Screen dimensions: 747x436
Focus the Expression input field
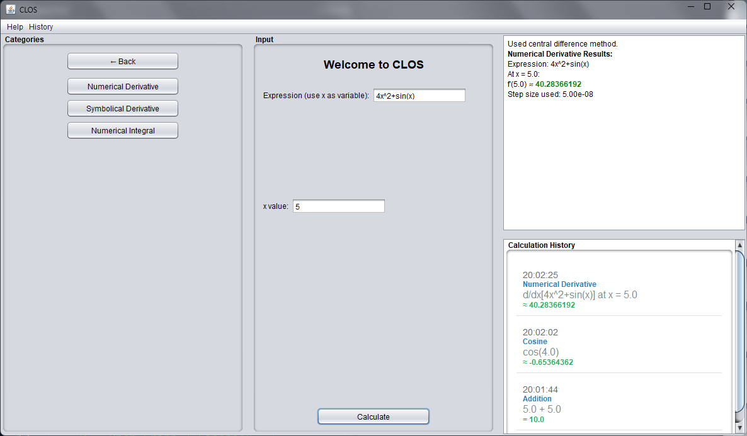(419, 96)
